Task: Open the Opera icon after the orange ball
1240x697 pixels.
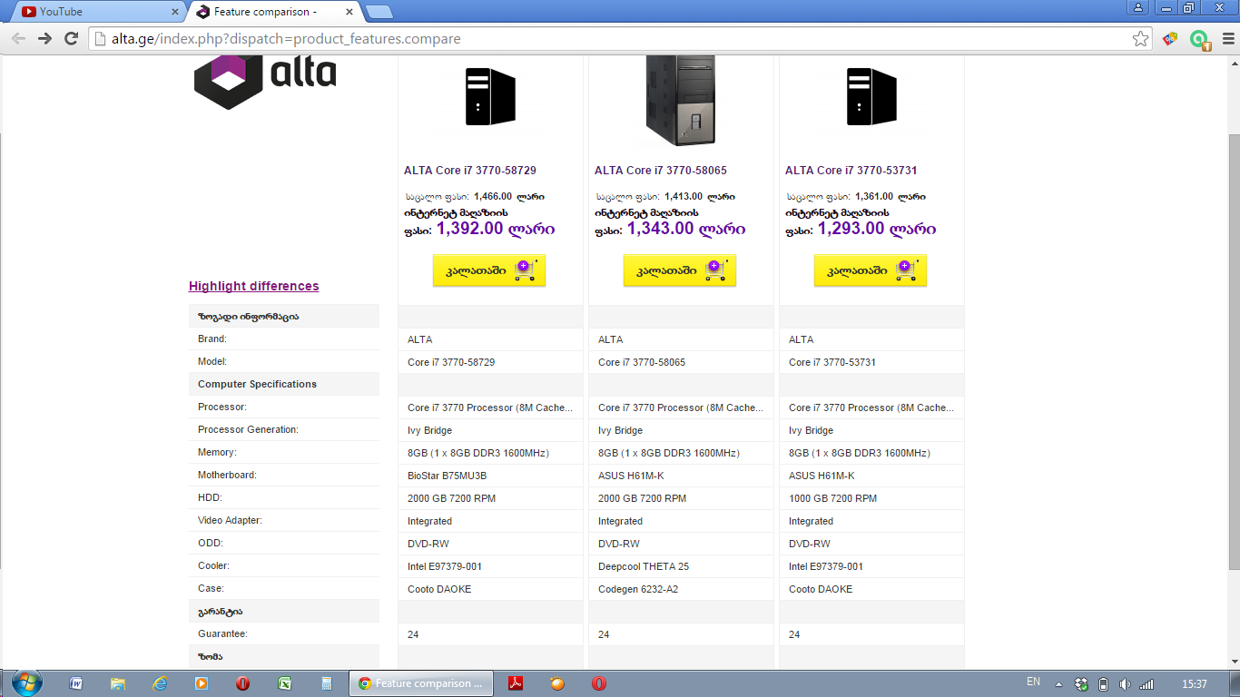Action: pos(599,683)
